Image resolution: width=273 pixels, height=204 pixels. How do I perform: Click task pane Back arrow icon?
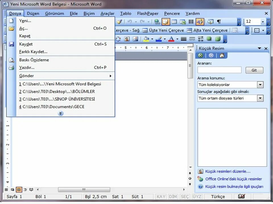click(x=200, y=56)
